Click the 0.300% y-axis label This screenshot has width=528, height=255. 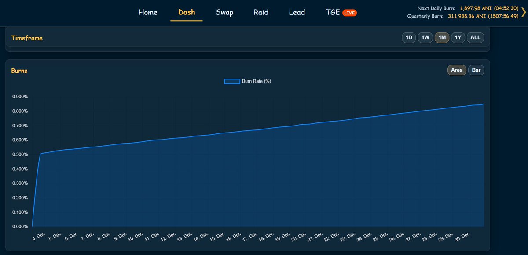tap(20, 183)
